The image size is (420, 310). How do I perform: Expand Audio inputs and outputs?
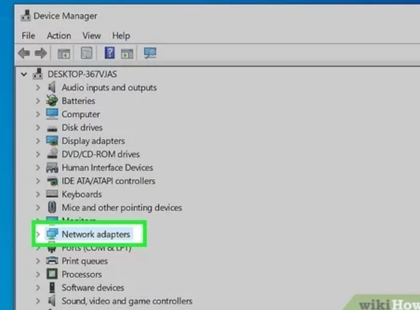(38, 88)
